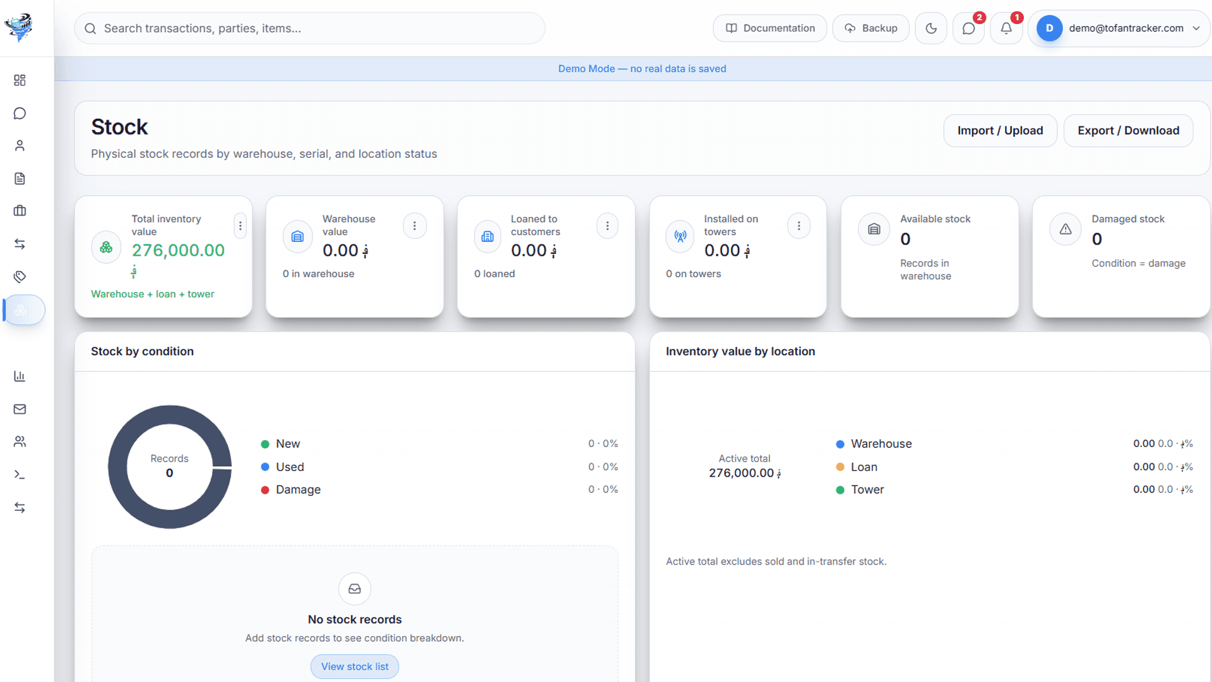The image size is (1212, 682).
Task: Click the Backup button
Action: [x=871, y=28]
